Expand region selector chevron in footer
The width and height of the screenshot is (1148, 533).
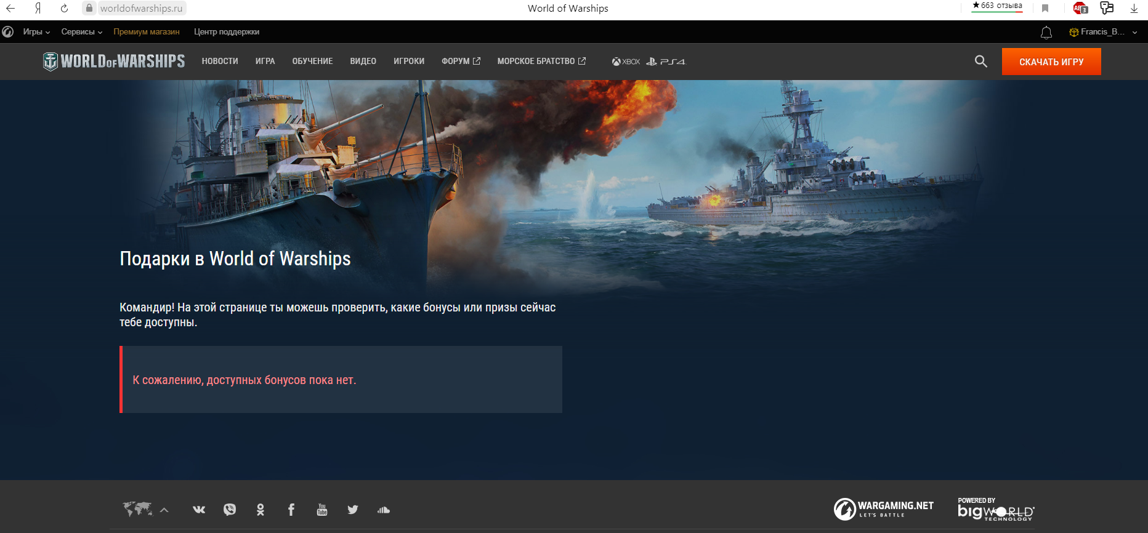point(164,510)
